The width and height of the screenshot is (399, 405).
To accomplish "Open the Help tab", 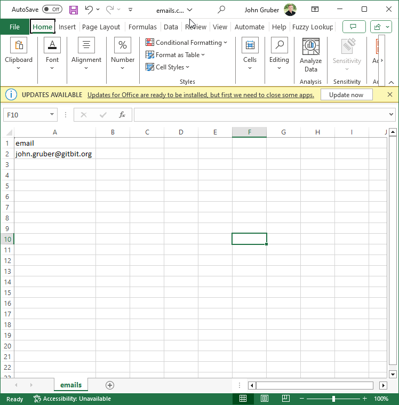I will click(x=279, y=27).
